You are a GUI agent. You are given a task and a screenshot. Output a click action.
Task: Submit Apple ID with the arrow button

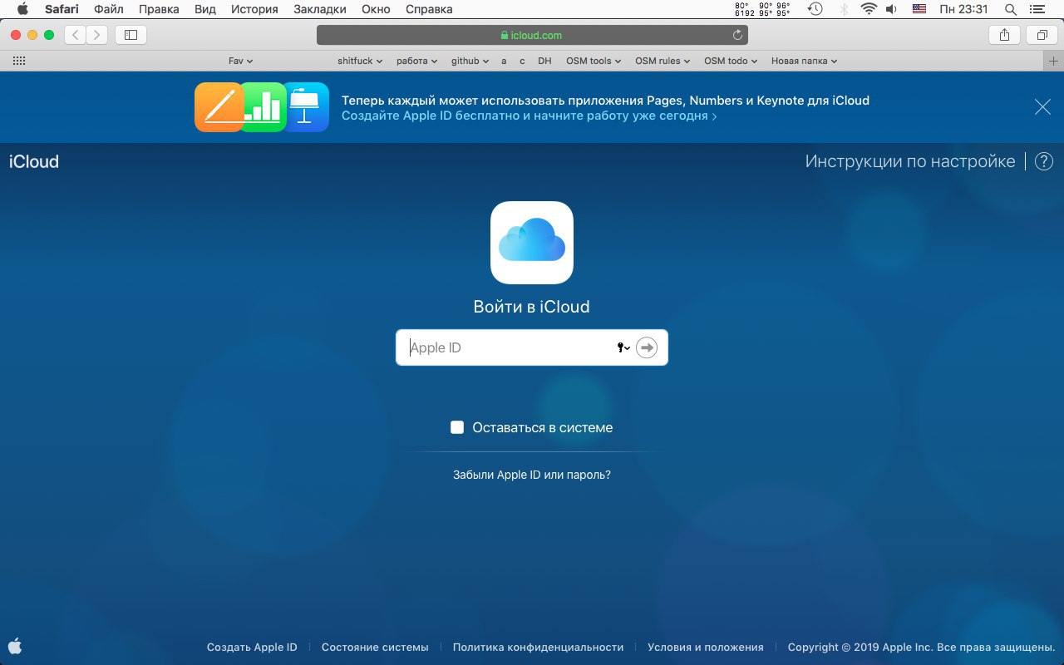tap(647, 347)
